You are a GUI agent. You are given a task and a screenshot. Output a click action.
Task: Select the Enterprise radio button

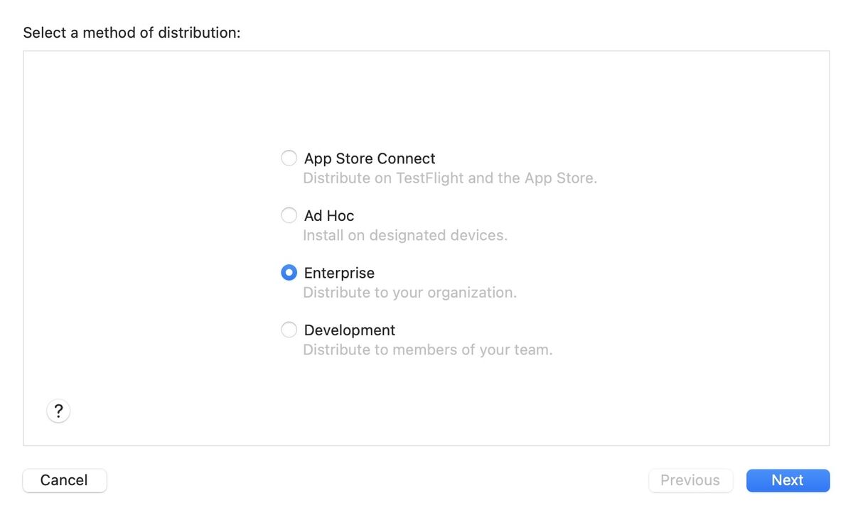pyautogui.click(x=289, y=273)
